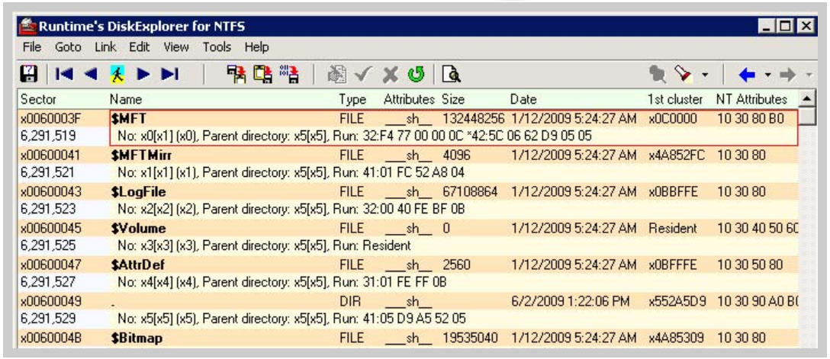Click the greyed edit document icon
This screenshot has width=830, height=359.
click(x=336, y=75)
